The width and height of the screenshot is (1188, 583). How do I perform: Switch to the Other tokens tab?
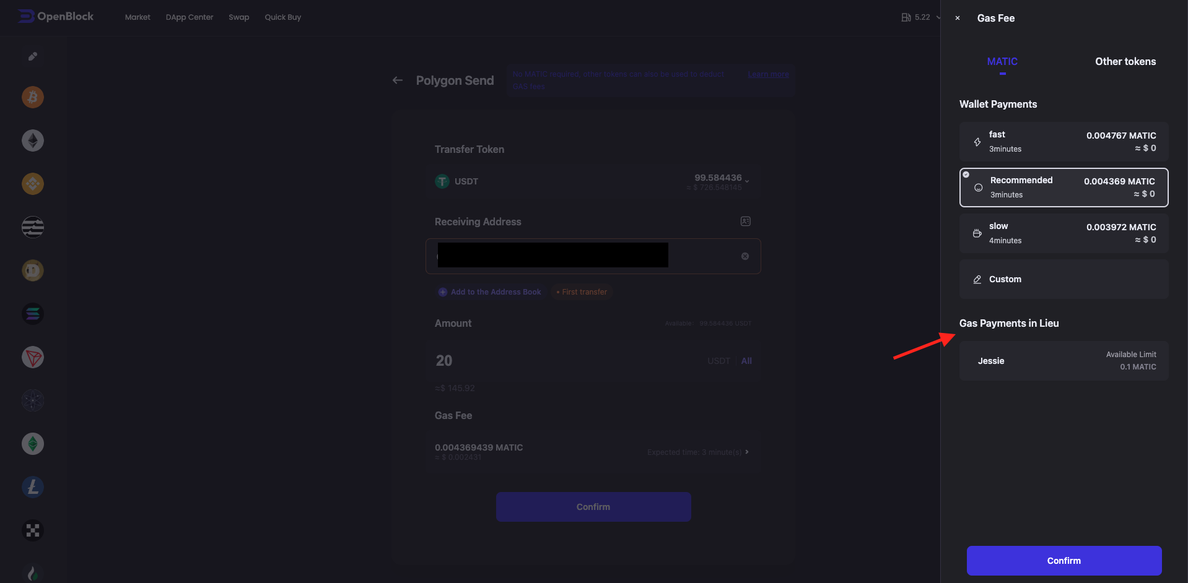(1125, 61)
